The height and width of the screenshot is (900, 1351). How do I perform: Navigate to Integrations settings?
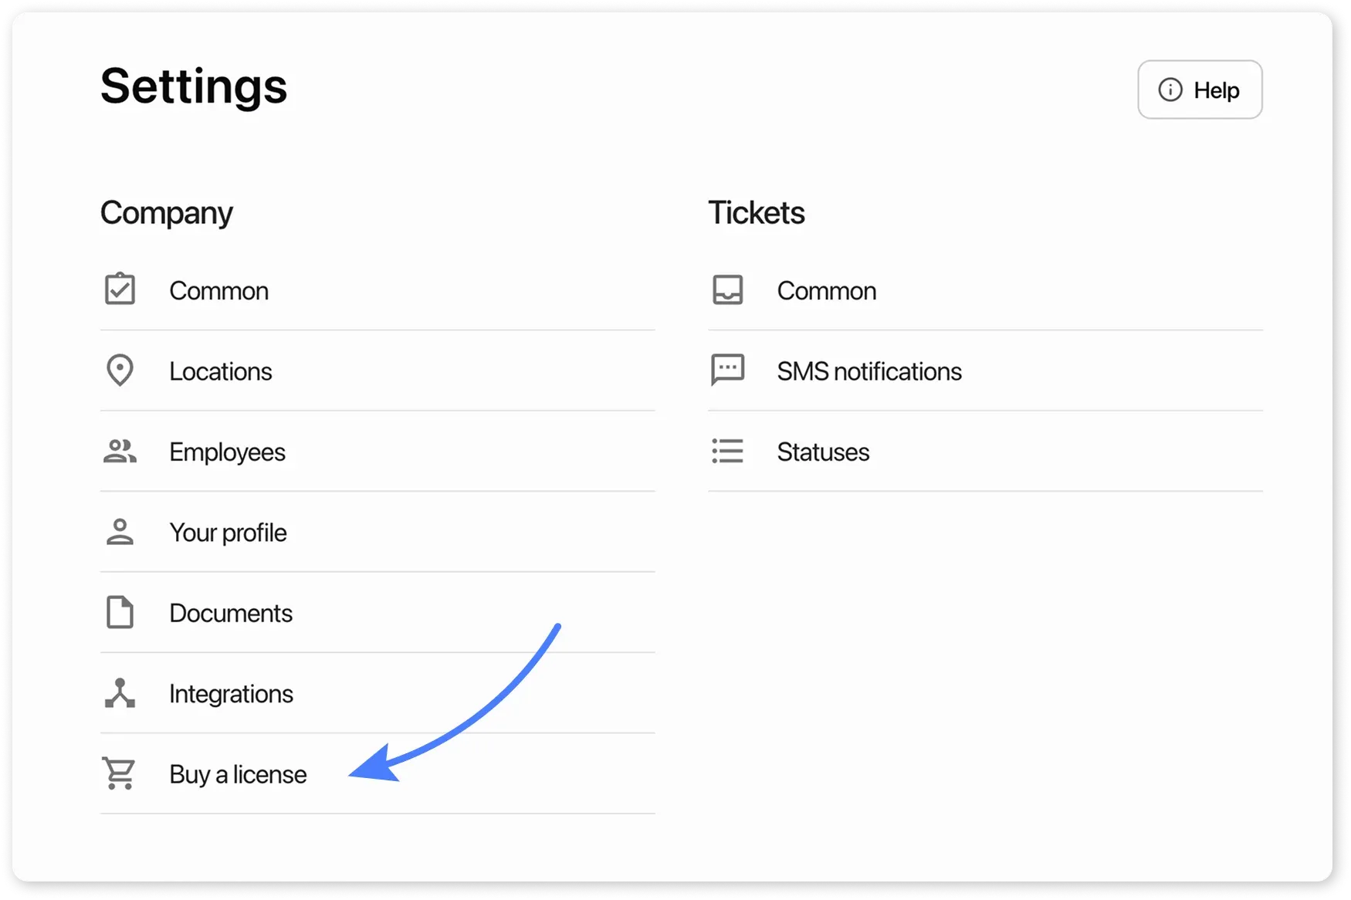[231, 694]
